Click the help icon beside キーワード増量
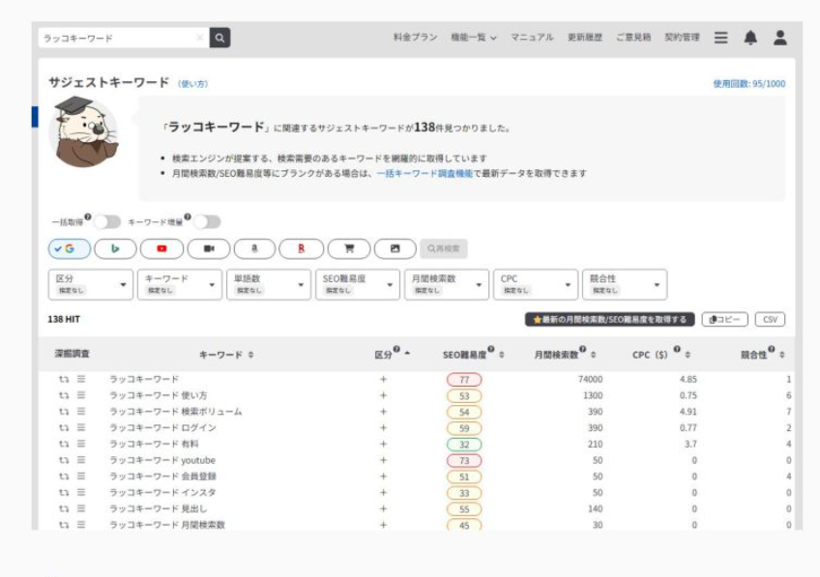820x577 pixels. click(x=188, y=216)
